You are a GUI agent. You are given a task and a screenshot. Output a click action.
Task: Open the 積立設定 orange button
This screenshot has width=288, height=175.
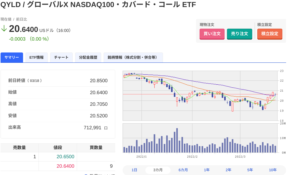[270, 34]
